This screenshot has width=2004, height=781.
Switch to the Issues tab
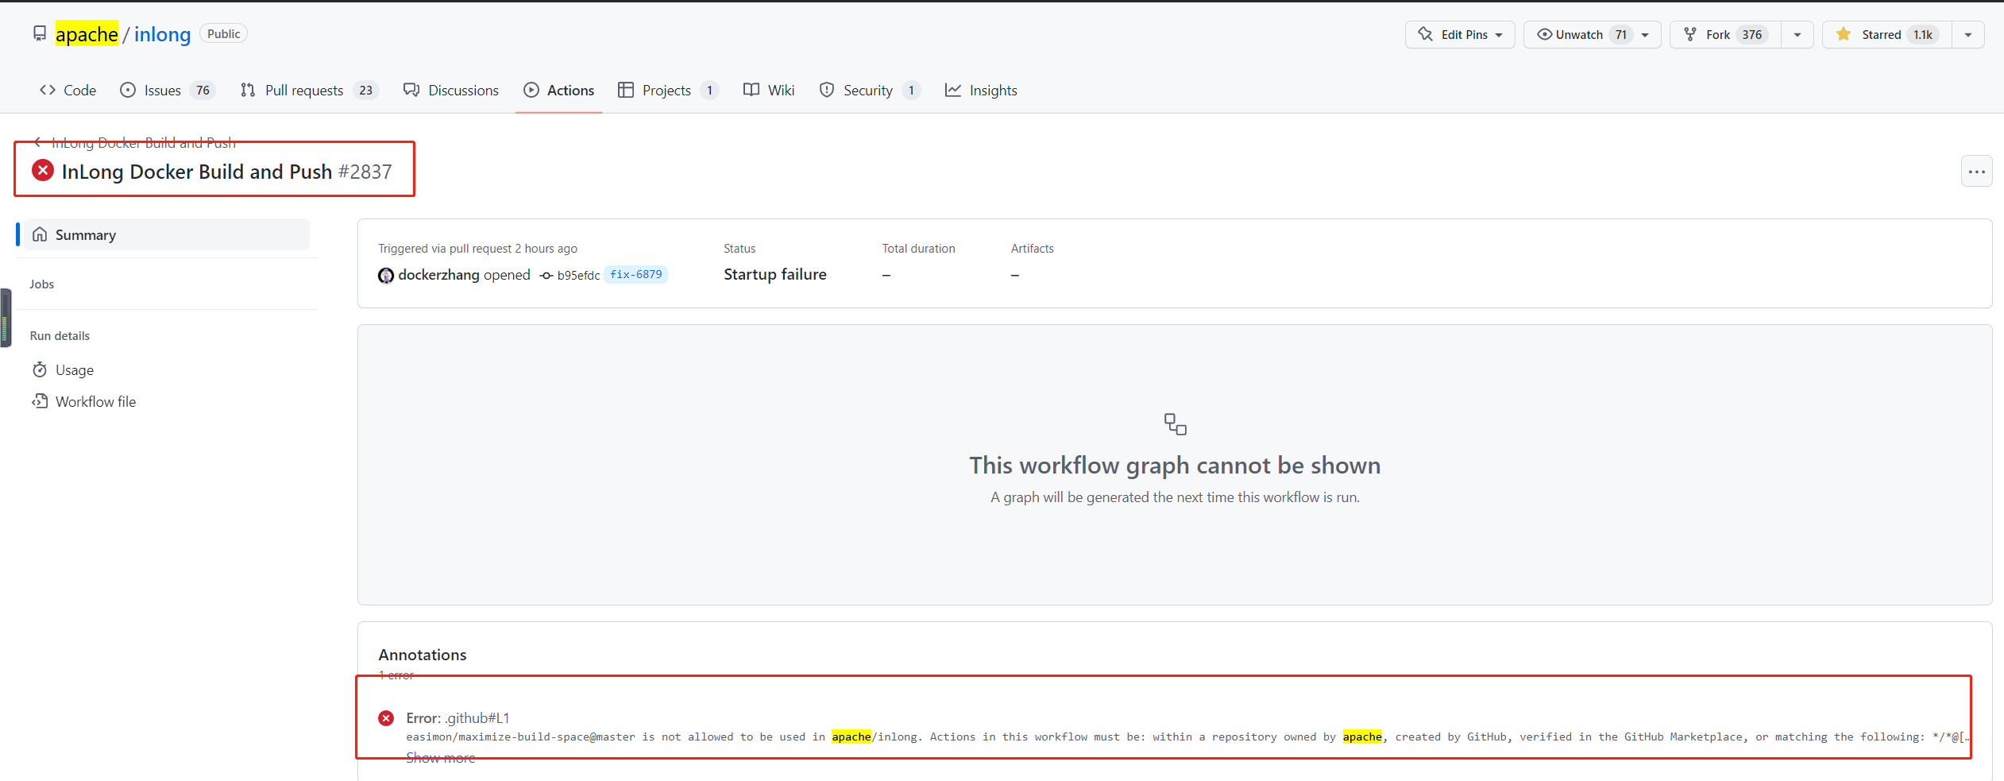pos(168,90)
